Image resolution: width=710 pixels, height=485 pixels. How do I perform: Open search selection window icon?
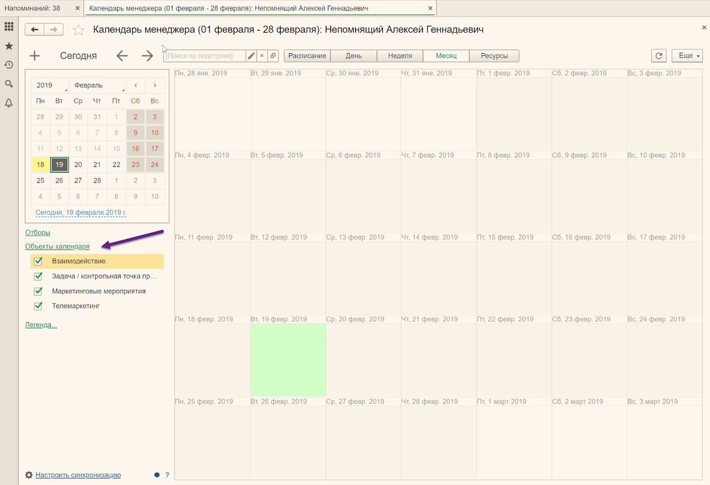coord(273,56)
